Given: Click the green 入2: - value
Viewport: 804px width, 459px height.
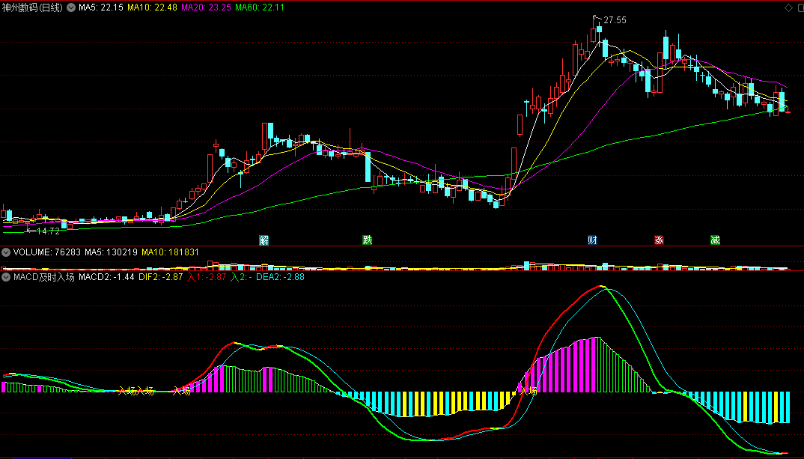Looking at the screenshot, I should (x=241, y=277).
